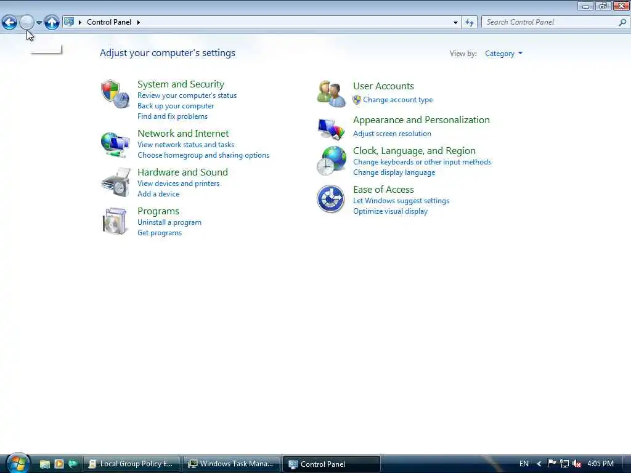Open Appearance and Personalization heading

point(421,120)
